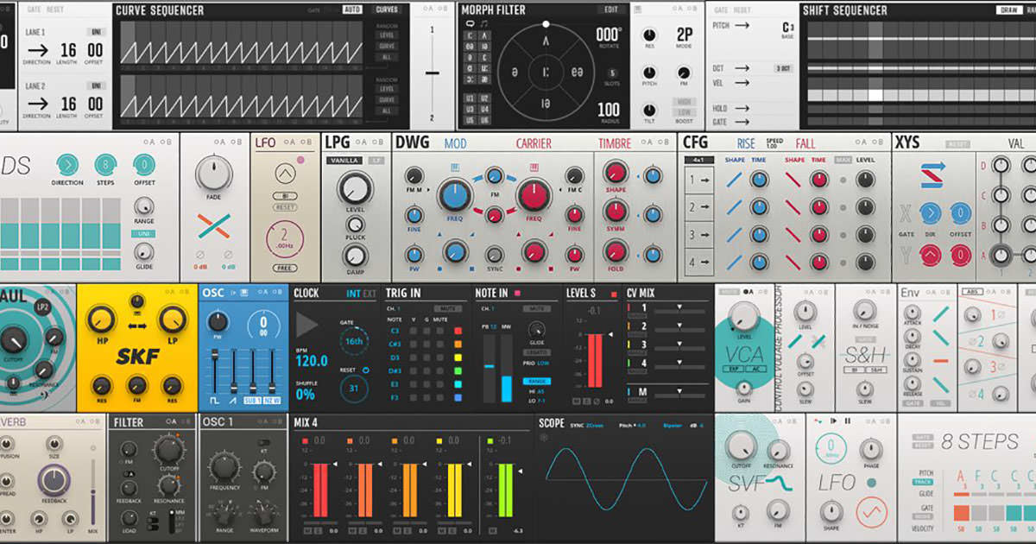Image resolution: width=1036 pixels, height=544 pixels.
Task: Click the LEGATO button in Note In
Action: pos(537,351)
